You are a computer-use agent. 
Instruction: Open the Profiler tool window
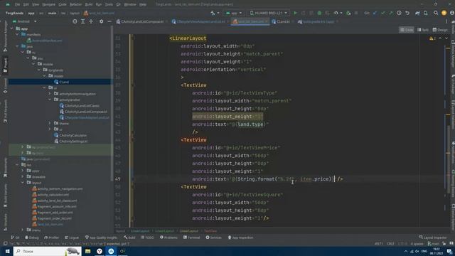coord(51,238)
